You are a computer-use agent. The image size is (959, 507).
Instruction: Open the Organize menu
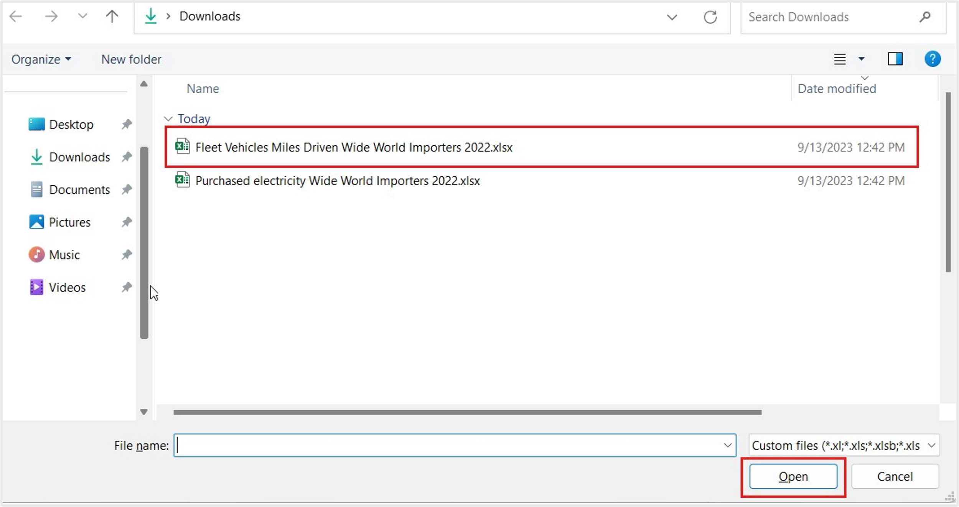[x=41, y=59]
